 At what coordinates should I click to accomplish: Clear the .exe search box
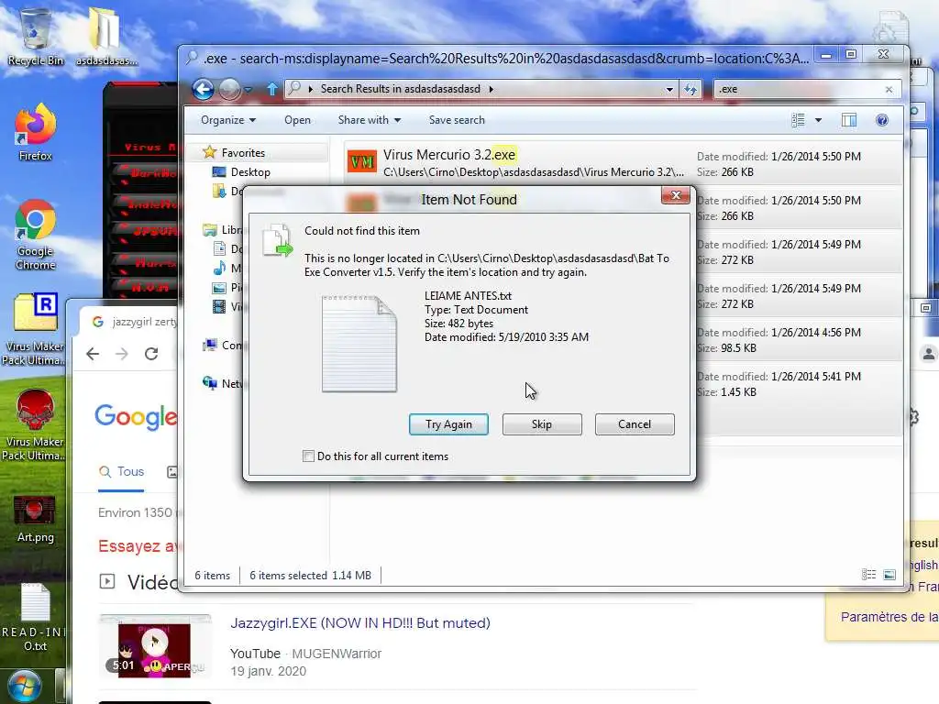(x=889, y=89)
